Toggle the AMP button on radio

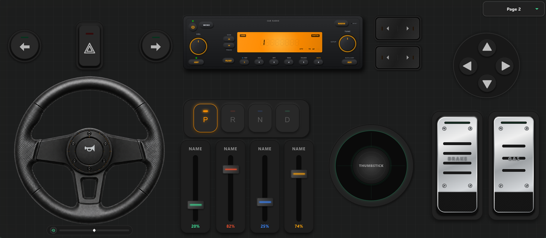196,62
